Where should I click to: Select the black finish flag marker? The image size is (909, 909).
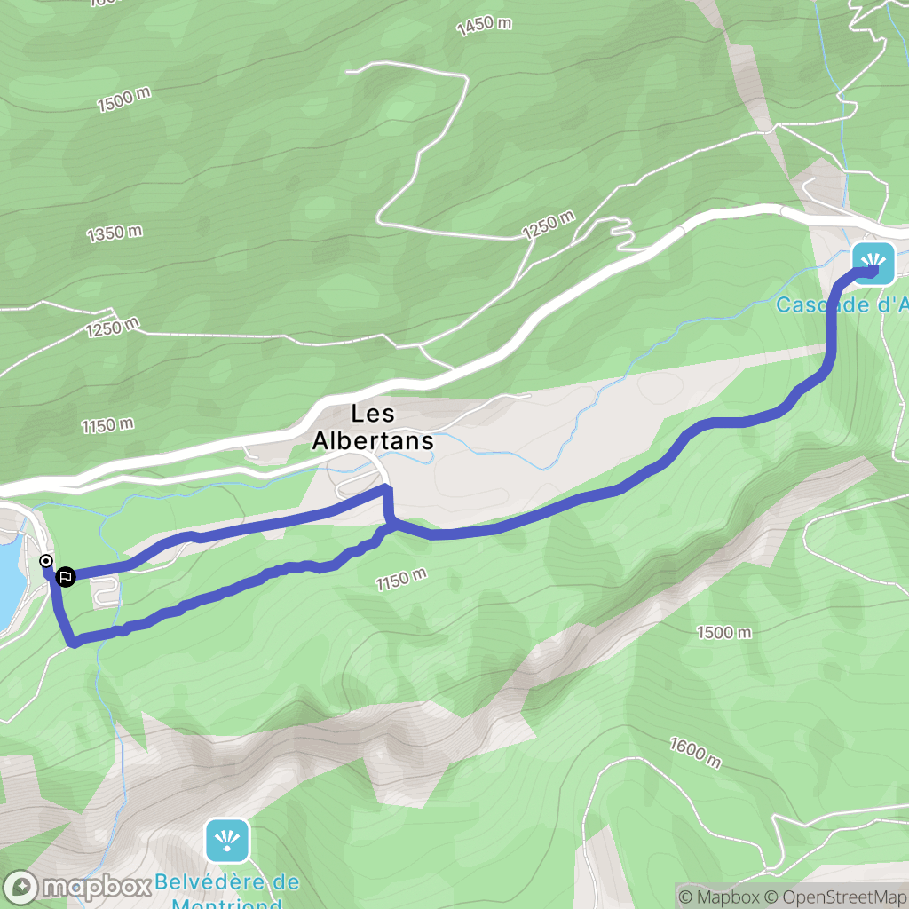point(66,577)
